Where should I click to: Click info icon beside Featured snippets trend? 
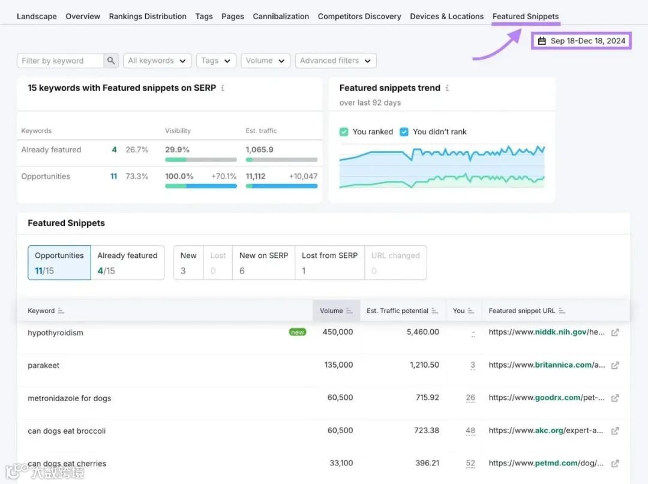click(447, 88)
